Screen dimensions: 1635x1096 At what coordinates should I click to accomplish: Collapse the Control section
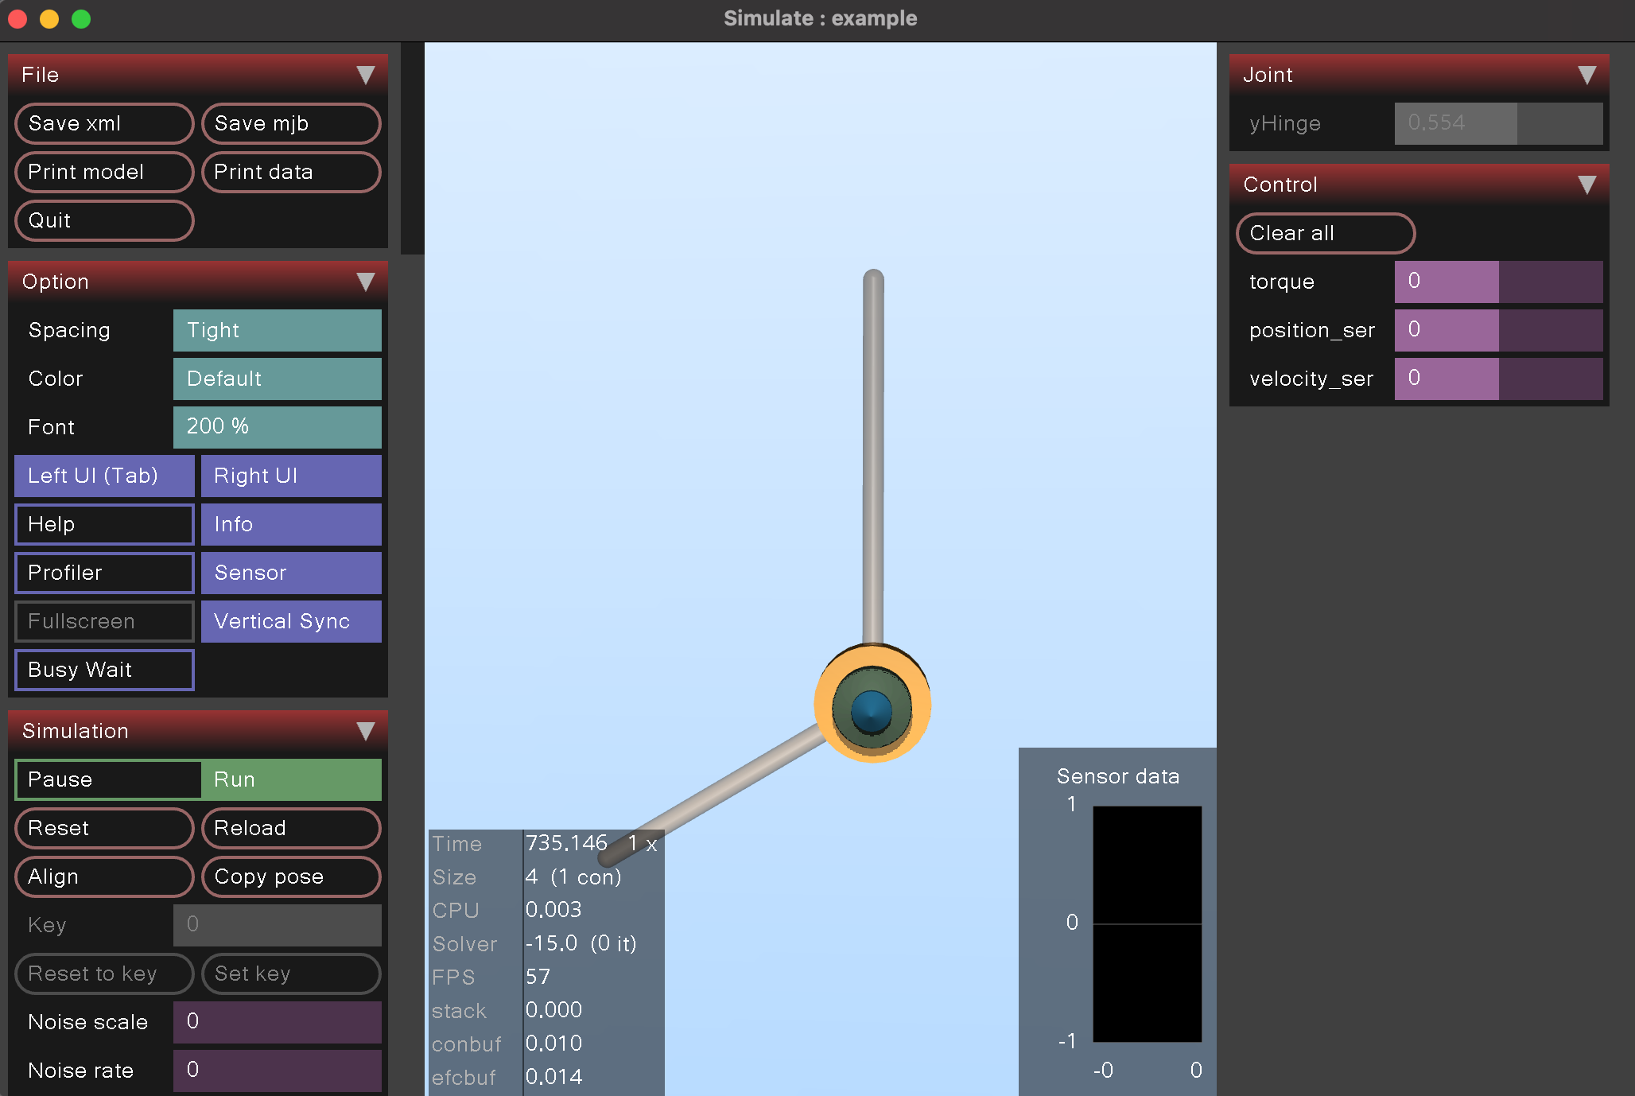click(1587, 183)
